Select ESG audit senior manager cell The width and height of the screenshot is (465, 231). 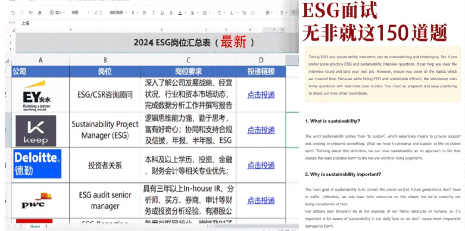pyautogui.click(x=105, y=200)
